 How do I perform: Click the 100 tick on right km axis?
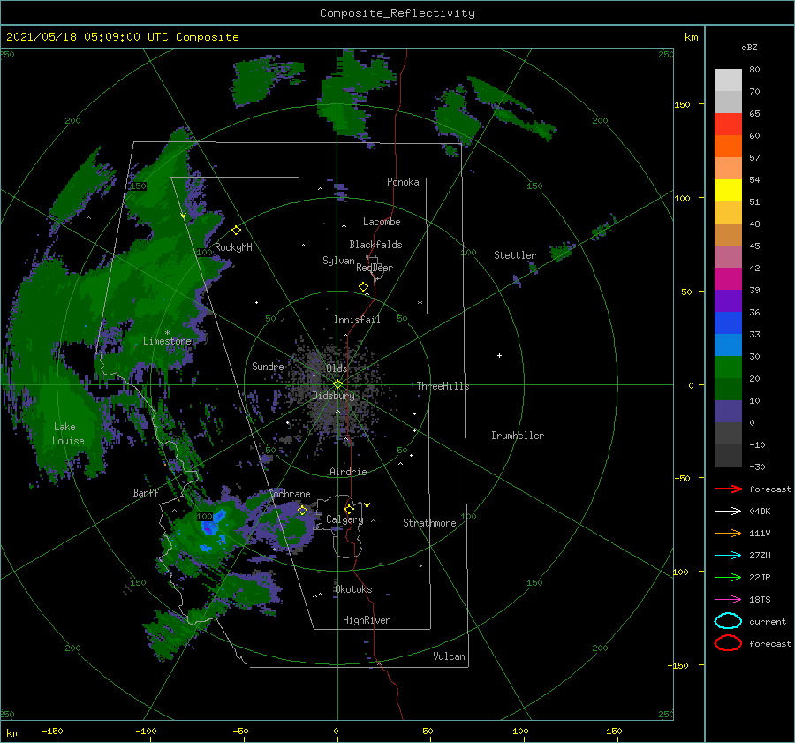682,198
